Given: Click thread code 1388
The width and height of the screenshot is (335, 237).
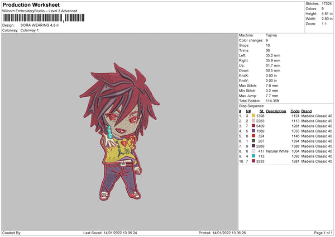Looking at the screenshot, I should pos(295,146).
